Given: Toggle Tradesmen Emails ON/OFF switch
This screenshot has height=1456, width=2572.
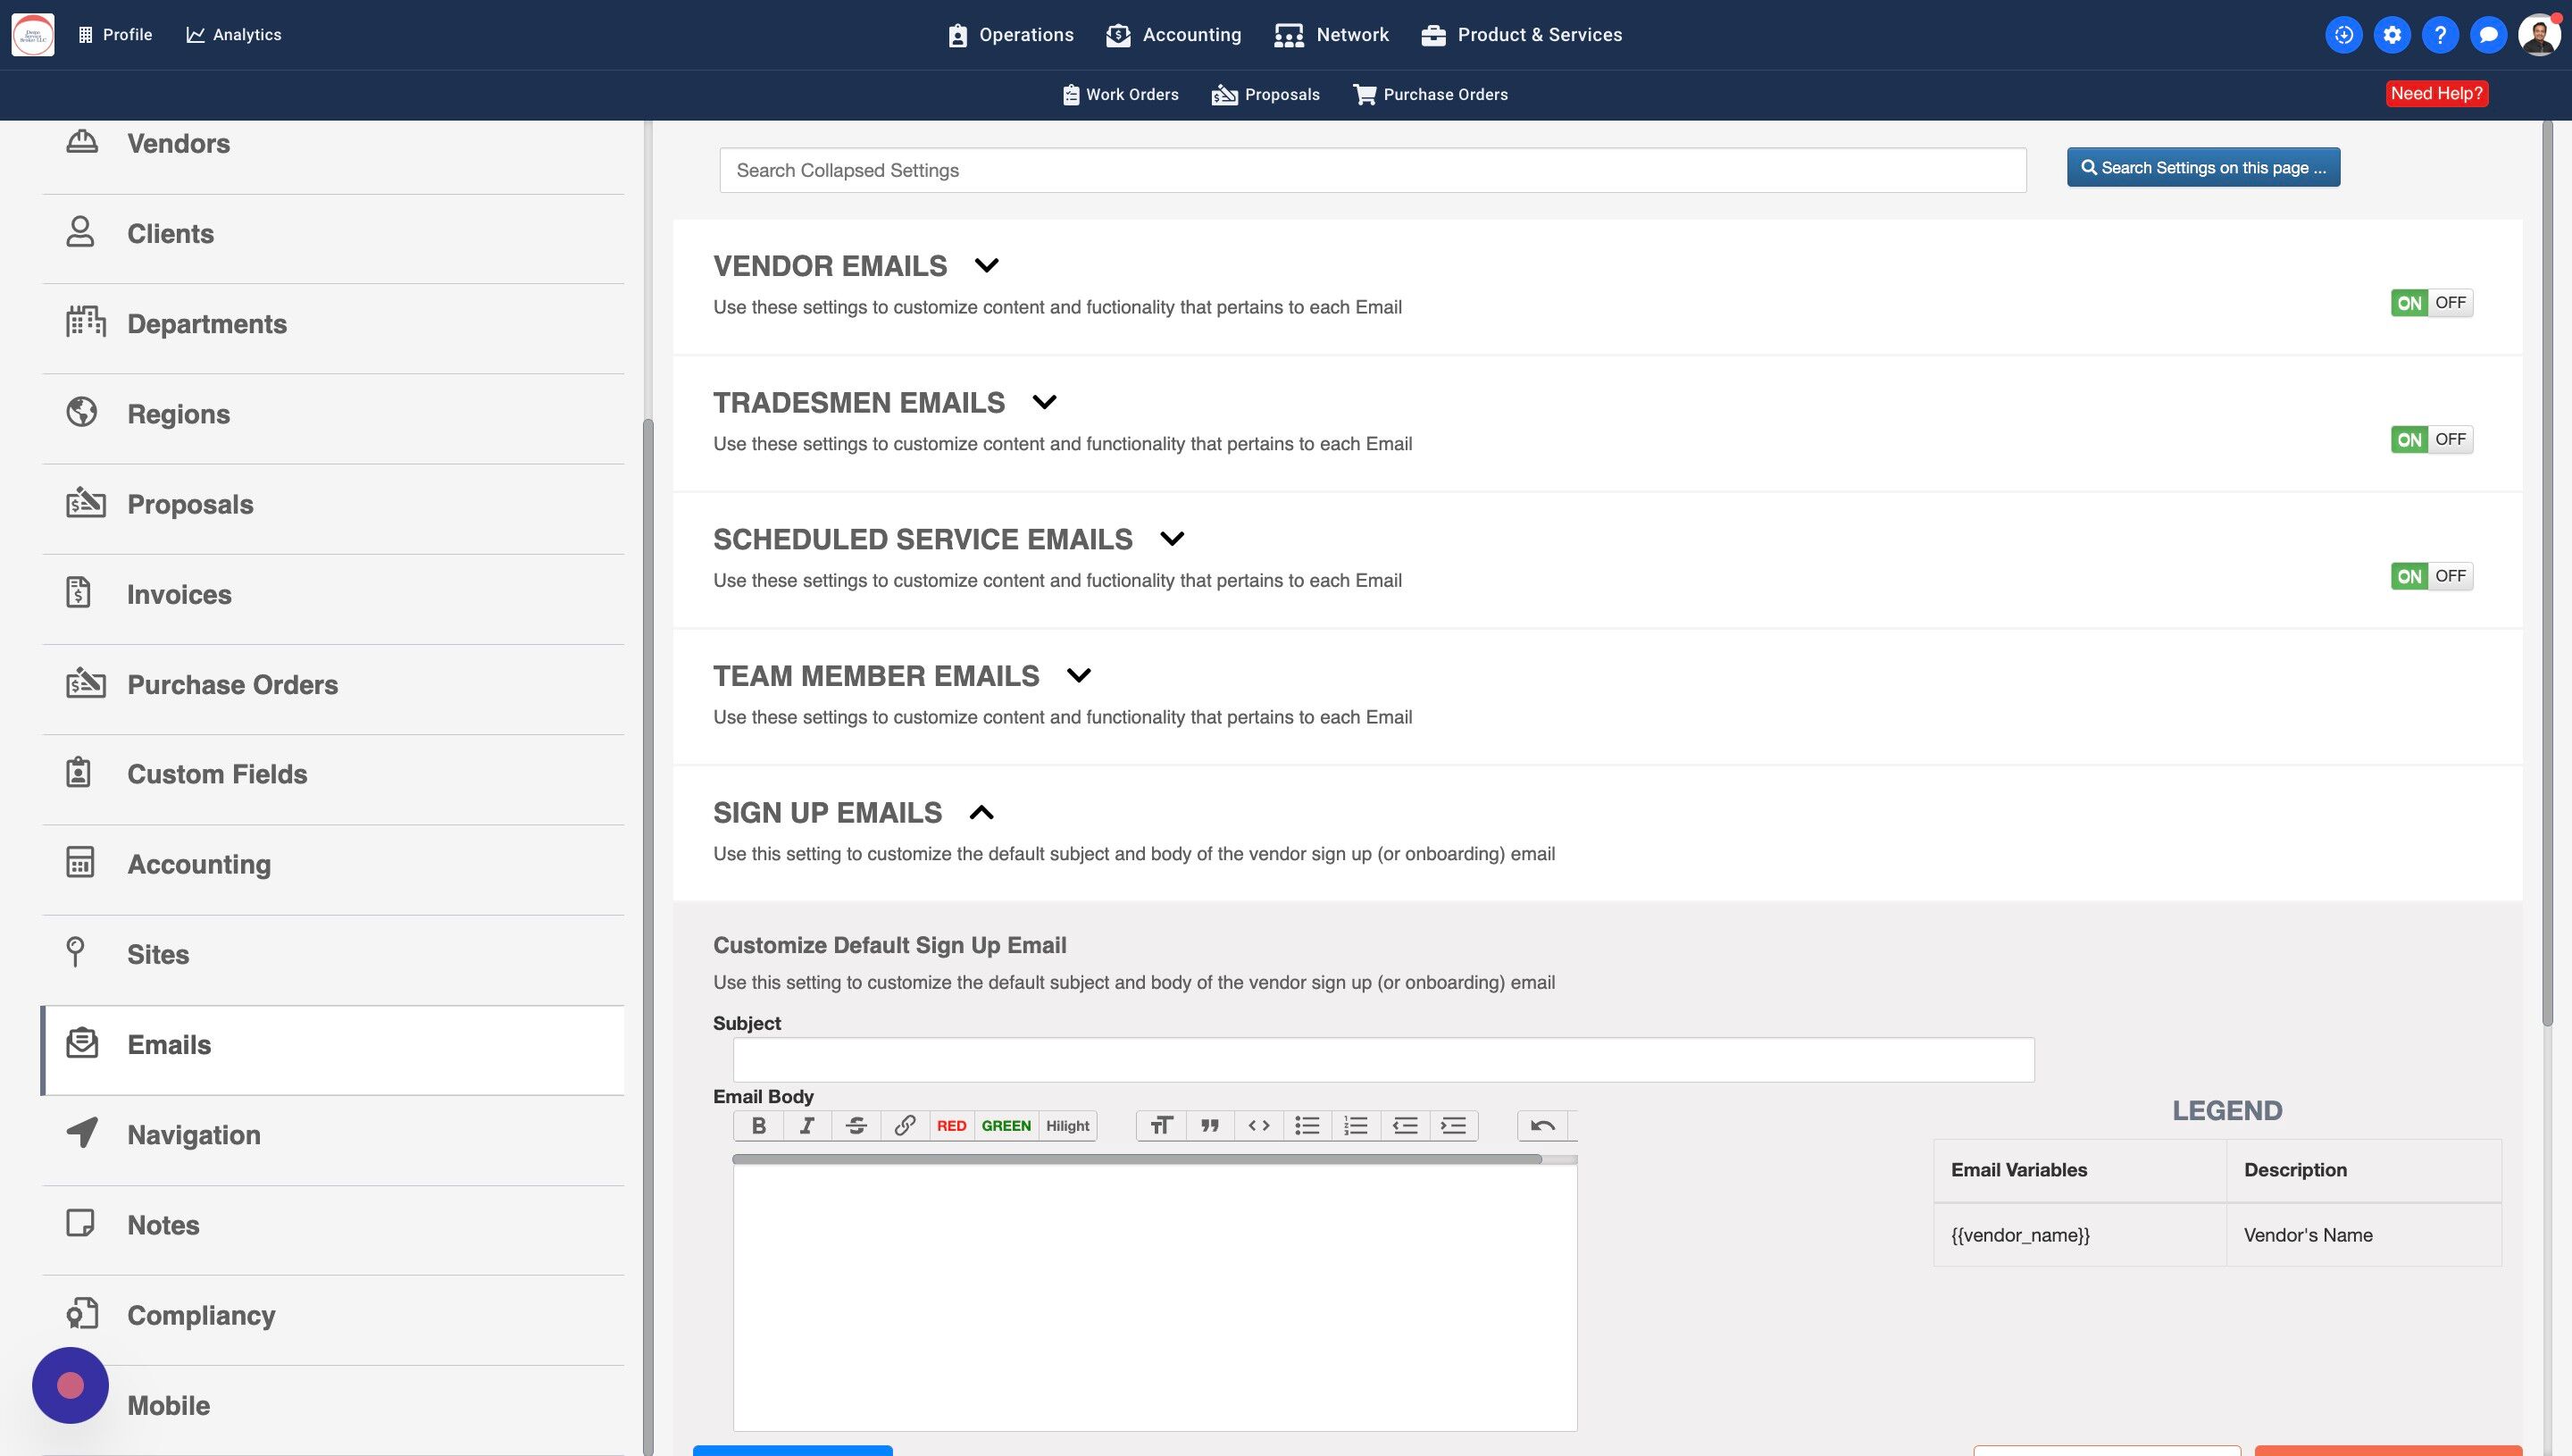Looking at the screenshot, I should tap(2431, 440).
